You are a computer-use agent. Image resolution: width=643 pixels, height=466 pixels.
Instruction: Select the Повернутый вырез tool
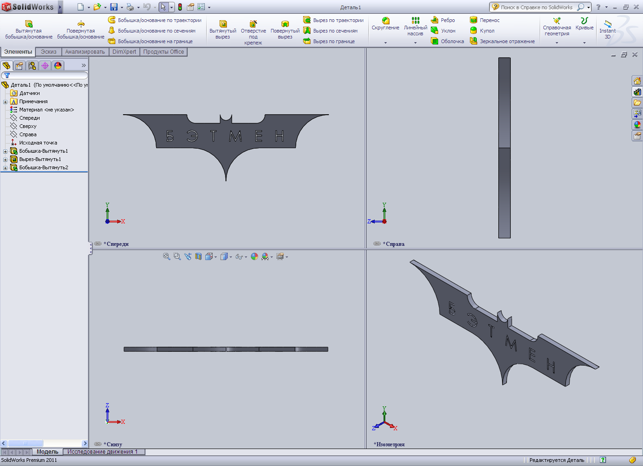[285, 29]
